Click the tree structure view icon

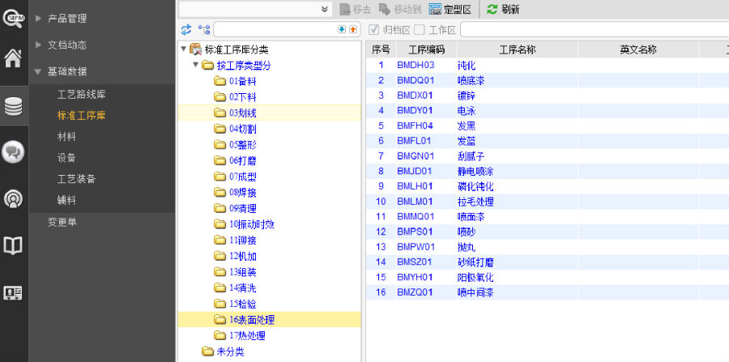click(203, 30)
